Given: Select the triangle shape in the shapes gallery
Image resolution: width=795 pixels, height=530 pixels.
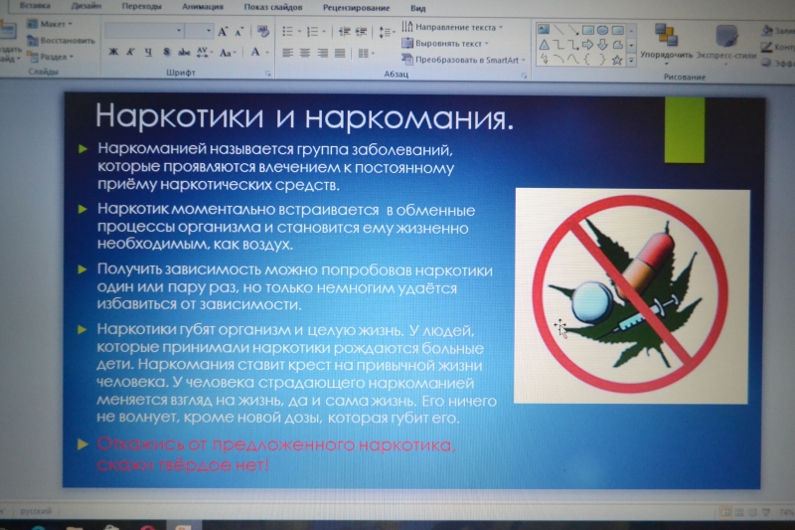Looking at the screenshot, I should coord(544,45).
